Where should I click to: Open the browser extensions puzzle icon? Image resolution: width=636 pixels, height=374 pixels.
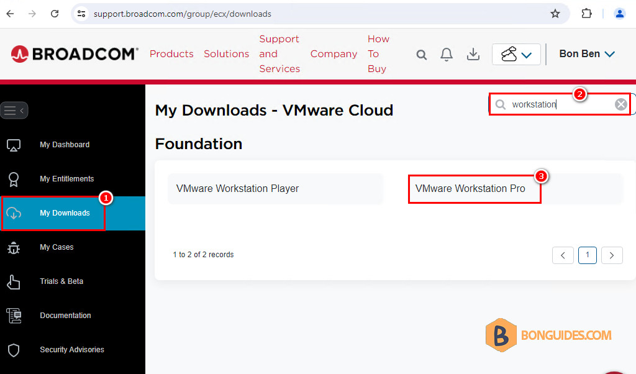(586, 14)
